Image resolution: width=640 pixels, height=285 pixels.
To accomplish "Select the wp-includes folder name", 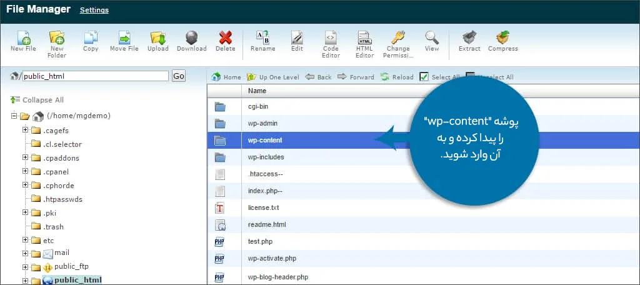I will (x=266, y=157).
